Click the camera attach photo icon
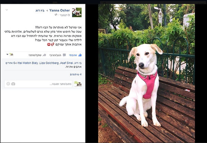 (x=13, y=84)
